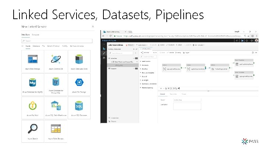
Task: Pick the Azure File Storage tile
Action: (x=79, y=85)
